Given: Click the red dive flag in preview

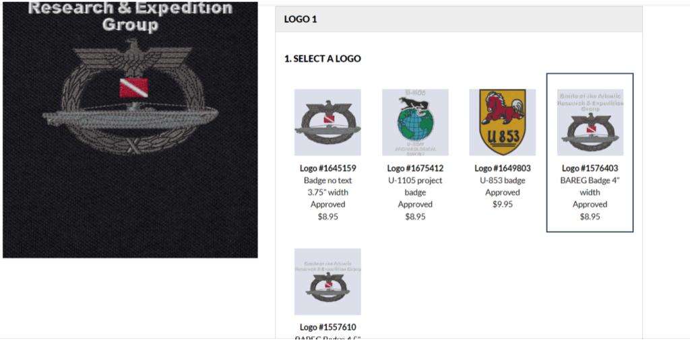Looking at the screenshot, I should 134,88.
